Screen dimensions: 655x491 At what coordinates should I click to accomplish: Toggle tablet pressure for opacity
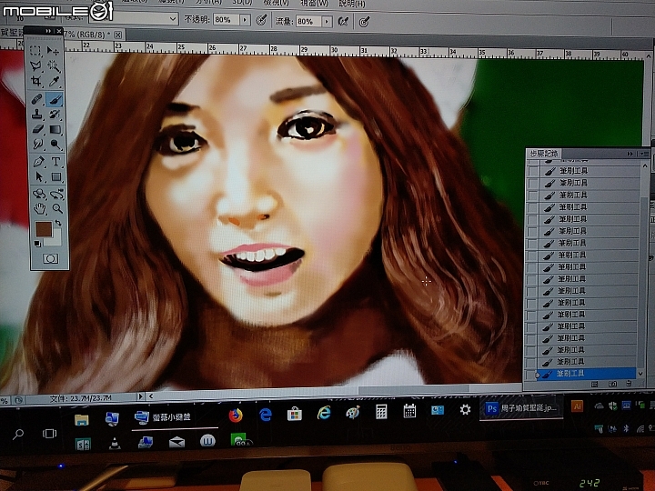[261, 20]
